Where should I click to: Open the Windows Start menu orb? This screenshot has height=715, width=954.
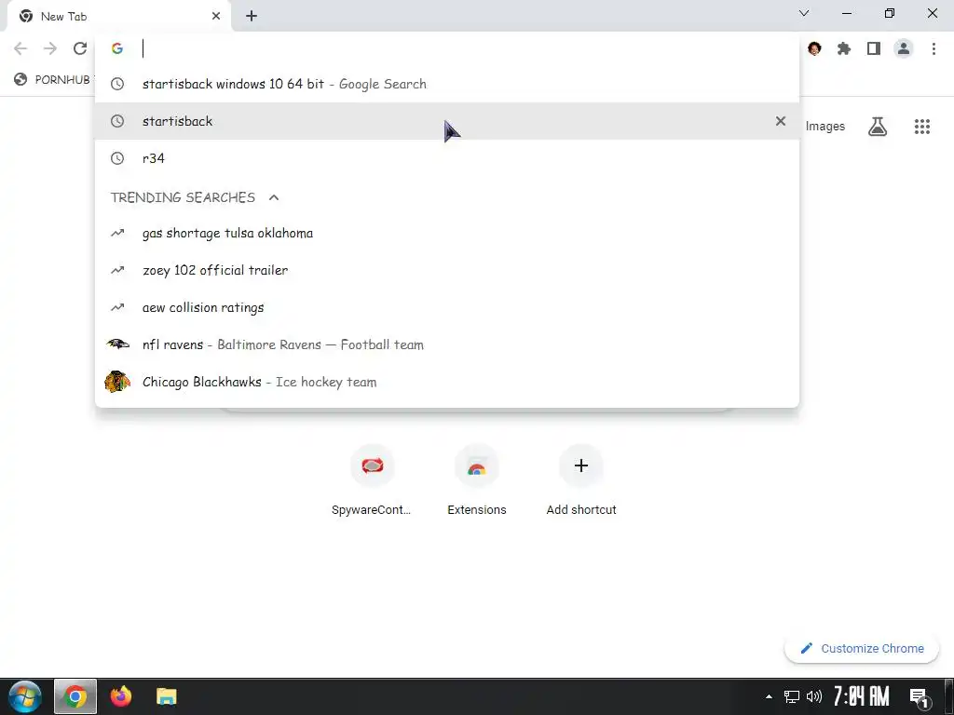tap(25, 696)
